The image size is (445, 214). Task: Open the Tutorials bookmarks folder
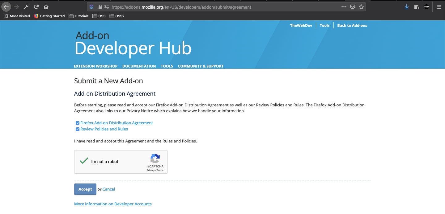[78, 16]
